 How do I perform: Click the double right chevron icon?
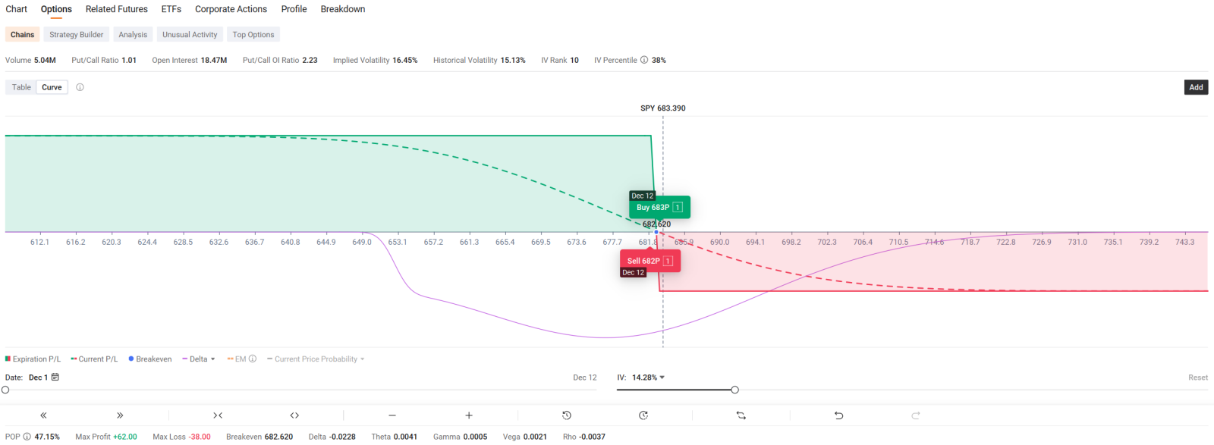(x=120, y=415)
